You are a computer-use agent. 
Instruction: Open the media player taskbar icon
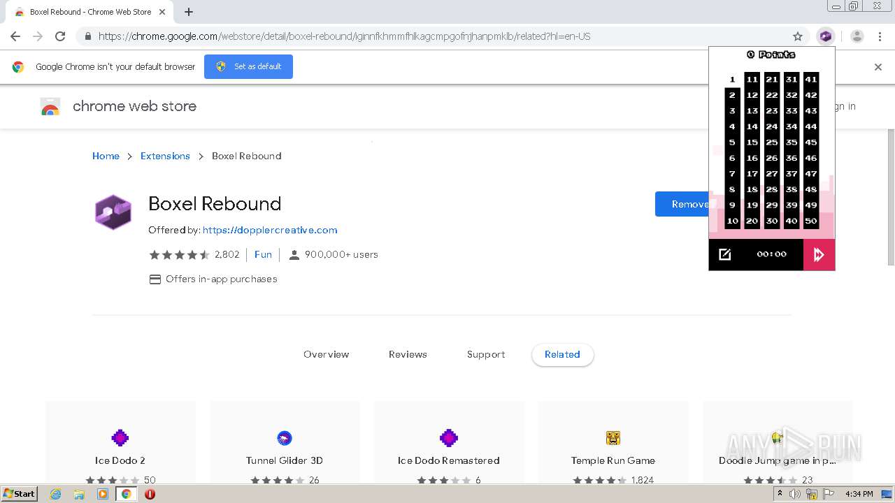pos(103,494)
